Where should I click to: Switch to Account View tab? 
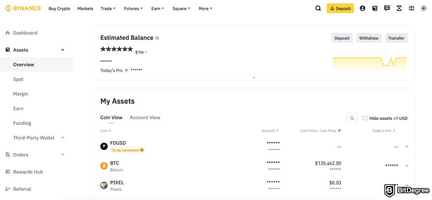[145, 117]
